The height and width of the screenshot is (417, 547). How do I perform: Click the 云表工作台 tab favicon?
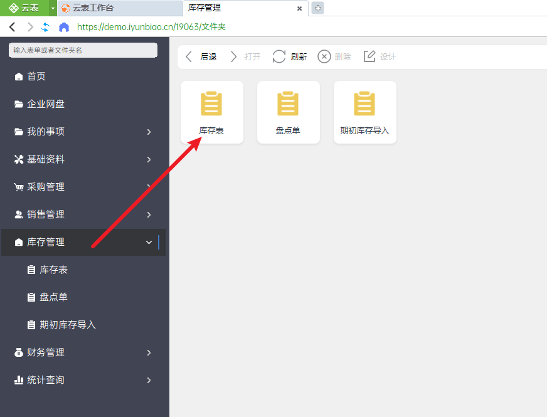(x=66, y=8)
